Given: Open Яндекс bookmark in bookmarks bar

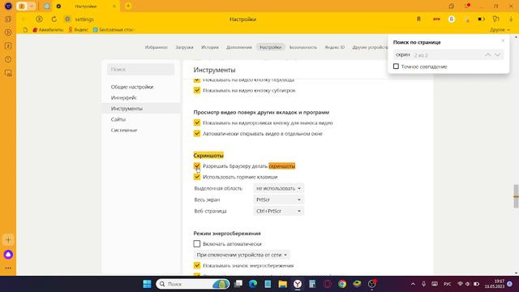Looking at the screenshot, I should point(78,30).
